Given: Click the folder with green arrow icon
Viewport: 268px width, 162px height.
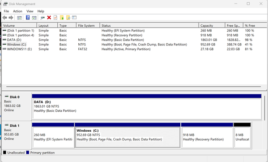Looking at the screenshot, I should [62, 17].
